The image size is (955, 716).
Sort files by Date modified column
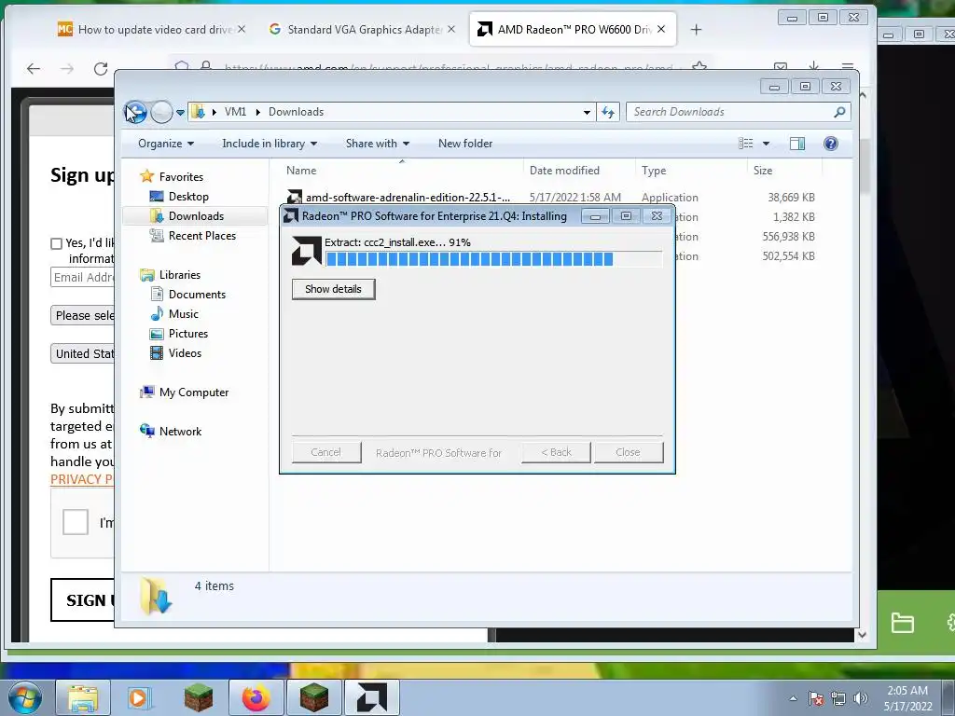tap(579, 171)
